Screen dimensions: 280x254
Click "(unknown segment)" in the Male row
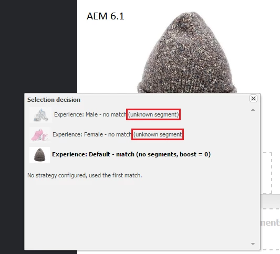click(x=153, y=114)
